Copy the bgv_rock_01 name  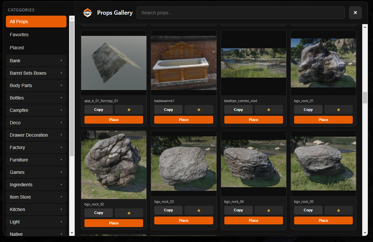pos(308,110)
